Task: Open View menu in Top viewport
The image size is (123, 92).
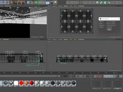Action: coord(49,6)
